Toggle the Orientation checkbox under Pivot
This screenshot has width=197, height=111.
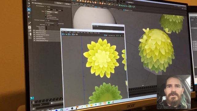tap(46, 15)
